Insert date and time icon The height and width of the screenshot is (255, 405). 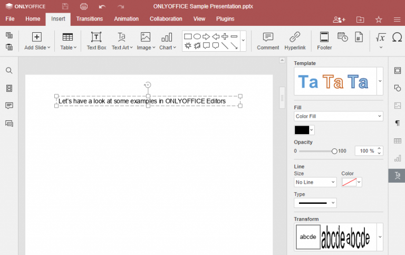tap(342, 37)
